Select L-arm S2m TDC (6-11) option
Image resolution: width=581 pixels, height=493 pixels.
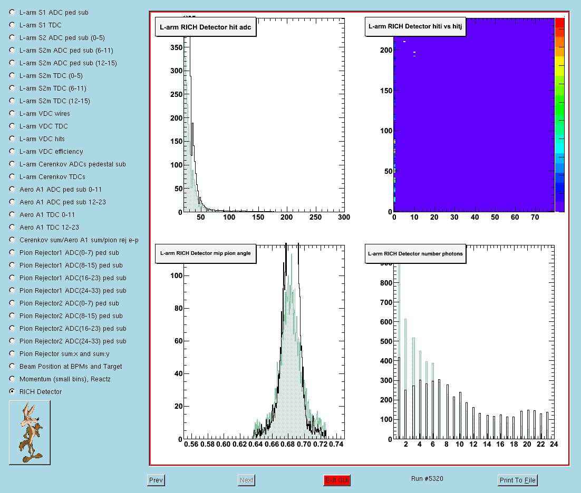pyautogui.click(x=12, y=88)
